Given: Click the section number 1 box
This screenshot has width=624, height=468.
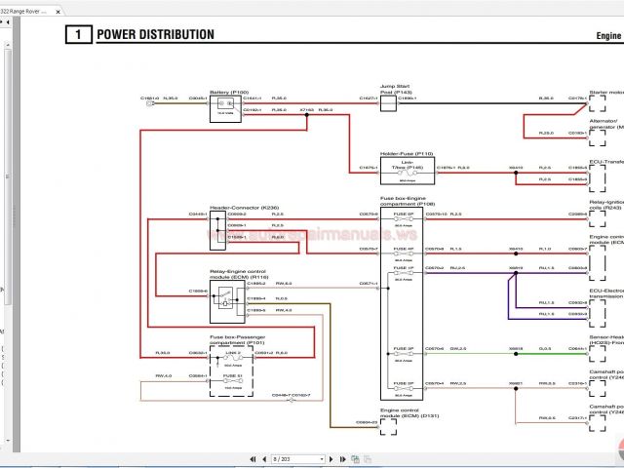Looking at the screenshot, I should pos(77,35).
